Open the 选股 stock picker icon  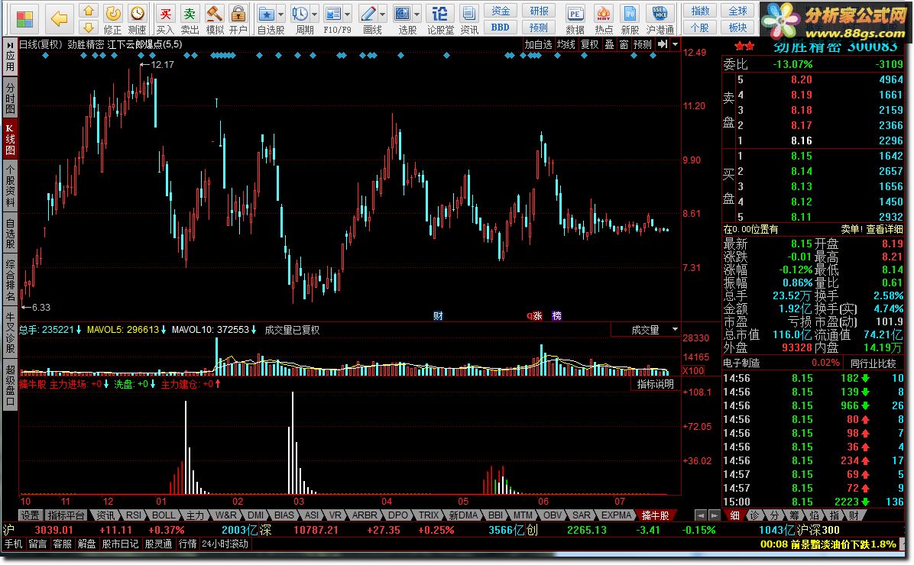click(x=403, y=19)
